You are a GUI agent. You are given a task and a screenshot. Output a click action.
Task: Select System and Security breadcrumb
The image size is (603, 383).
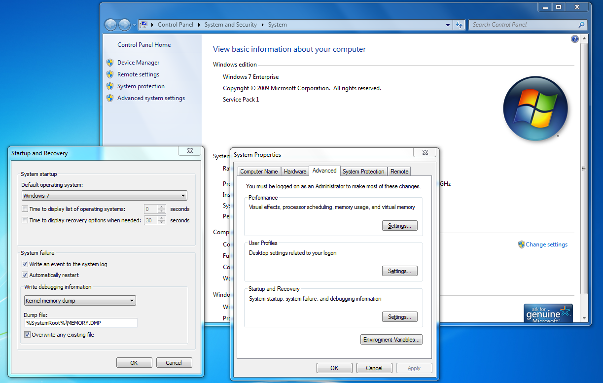point(231,25)
